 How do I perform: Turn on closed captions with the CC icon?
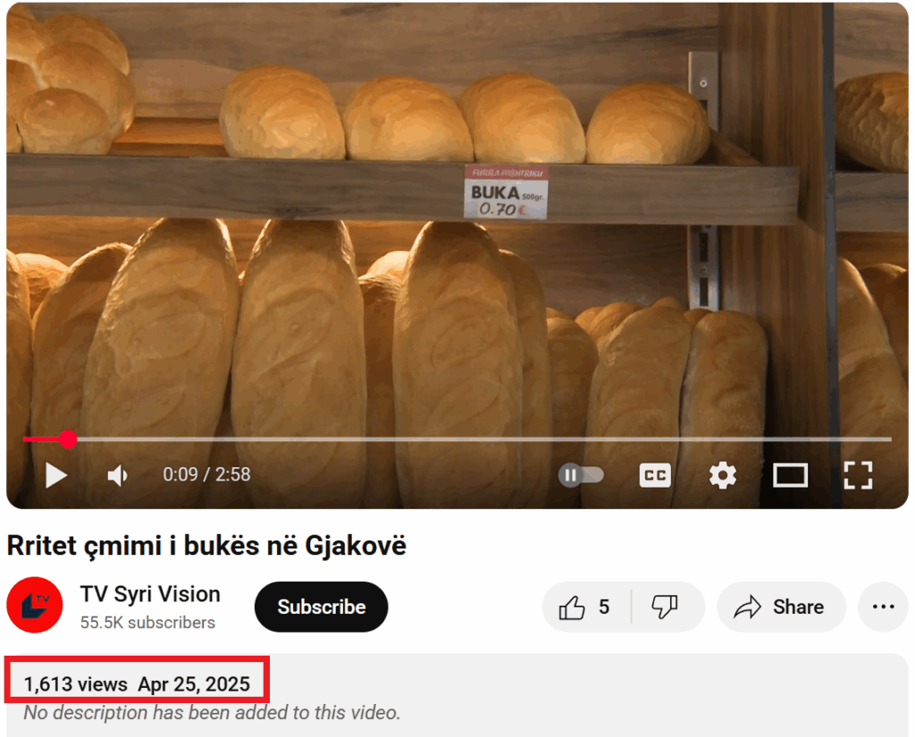click(x=655, y=475)
